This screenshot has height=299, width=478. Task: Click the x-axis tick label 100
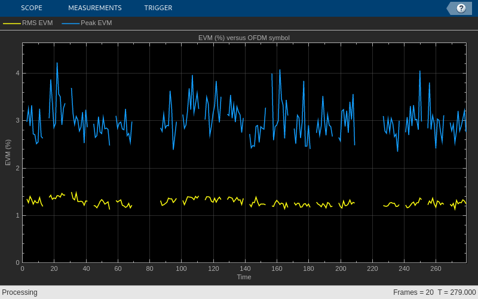(x=182, y=269)
